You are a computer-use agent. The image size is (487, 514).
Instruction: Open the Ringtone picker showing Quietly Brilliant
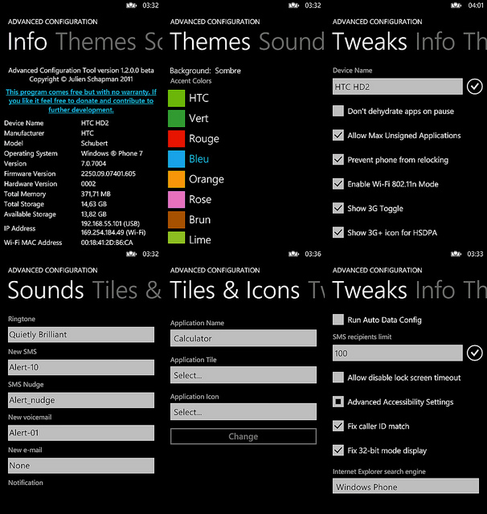[80, 334]
